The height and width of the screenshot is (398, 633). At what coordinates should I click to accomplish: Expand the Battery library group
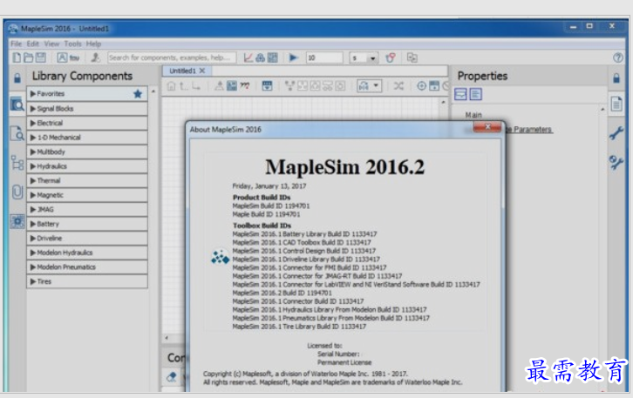87,224
